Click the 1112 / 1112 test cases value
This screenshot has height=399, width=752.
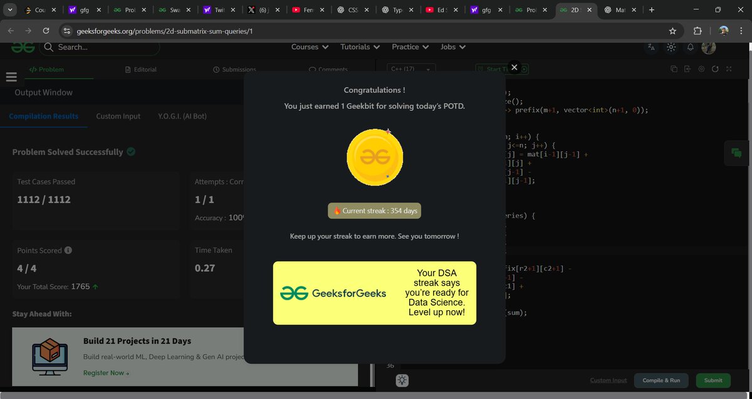(44, 199)
